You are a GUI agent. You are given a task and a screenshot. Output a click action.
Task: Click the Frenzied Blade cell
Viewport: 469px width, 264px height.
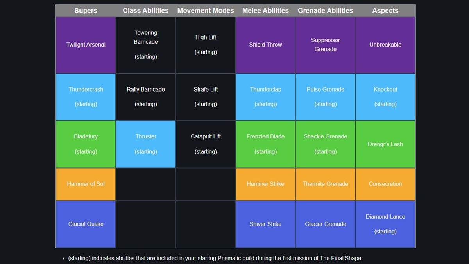pos(265,144)
